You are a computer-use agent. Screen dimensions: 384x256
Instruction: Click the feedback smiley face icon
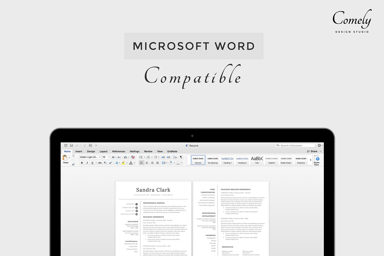(319, 145)
